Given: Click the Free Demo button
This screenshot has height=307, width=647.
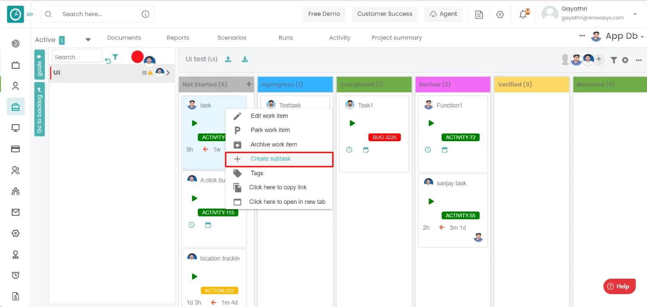Looking at the screenshot, I should point(324,14).
